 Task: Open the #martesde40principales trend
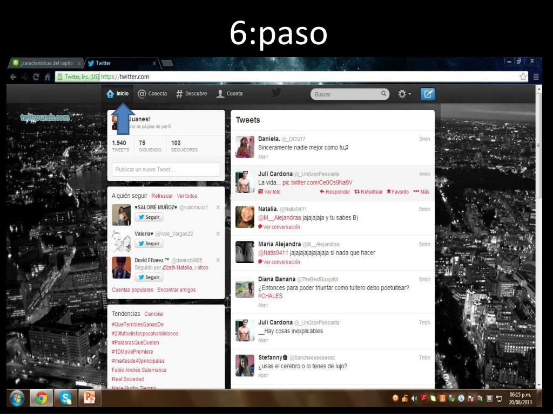[x=138, y=361]
